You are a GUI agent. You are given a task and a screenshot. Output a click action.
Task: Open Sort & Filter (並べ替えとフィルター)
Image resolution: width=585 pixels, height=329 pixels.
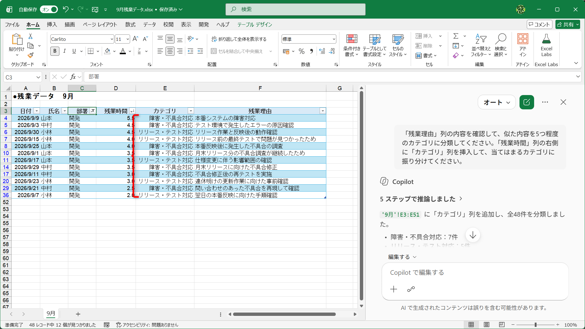click(481, 45)
